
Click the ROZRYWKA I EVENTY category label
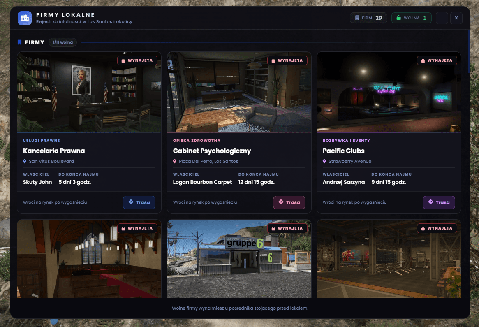point(346,141)
